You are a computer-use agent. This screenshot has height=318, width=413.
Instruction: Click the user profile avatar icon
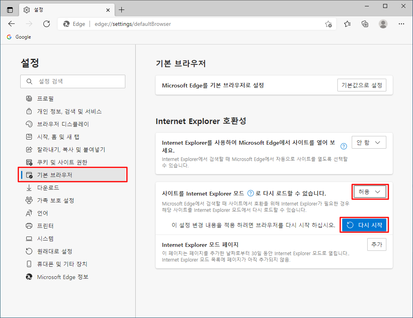click(x=383, y=24)
